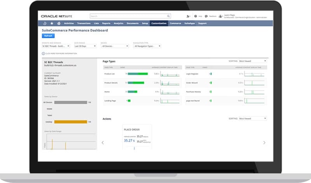Open the Customization menu
Viewport: 311px width, 183px height.
click(159, 23)
